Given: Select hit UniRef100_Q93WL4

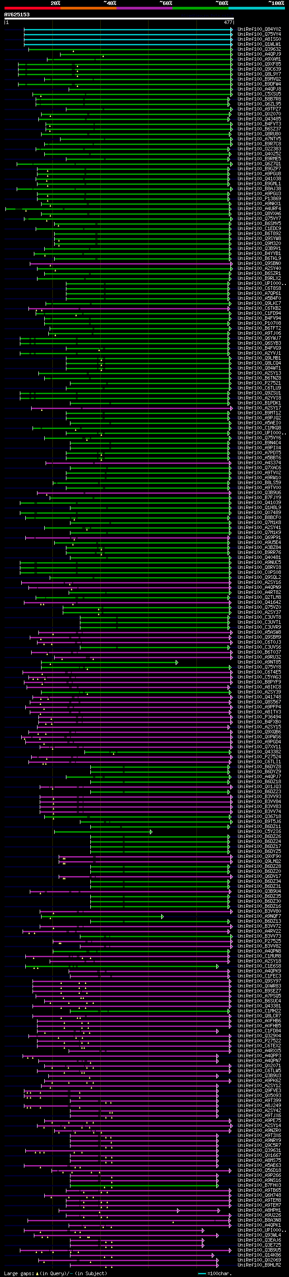Looking at the screenshot, I should tap(259, 1236).
